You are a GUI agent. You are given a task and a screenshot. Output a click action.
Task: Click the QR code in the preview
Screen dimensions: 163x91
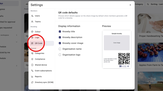124,59
